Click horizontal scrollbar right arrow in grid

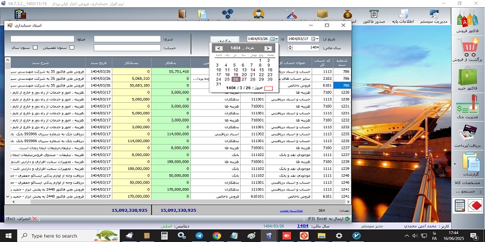(349, 201)
